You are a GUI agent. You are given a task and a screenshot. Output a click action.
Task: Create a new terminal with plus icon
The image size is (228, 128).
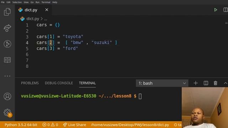coord(196,83)
